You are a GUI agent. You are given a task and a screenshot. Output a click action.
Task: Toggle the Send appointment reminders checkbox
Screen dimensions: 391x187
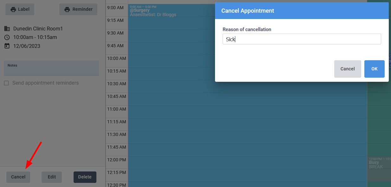(6, 83)
